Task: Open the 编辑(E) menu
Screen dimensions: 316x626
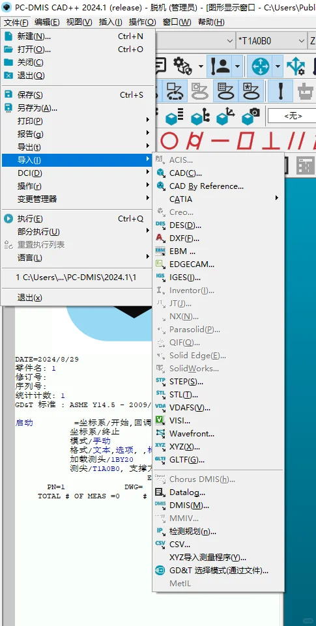Action: pos(47,22)
